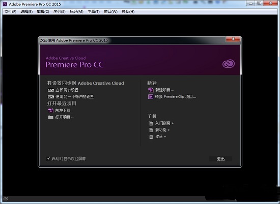Click the icon beside 使用另一个帐户的设置
The height and width of the screenshot is (204, 280).
click(x=51, y=97)
